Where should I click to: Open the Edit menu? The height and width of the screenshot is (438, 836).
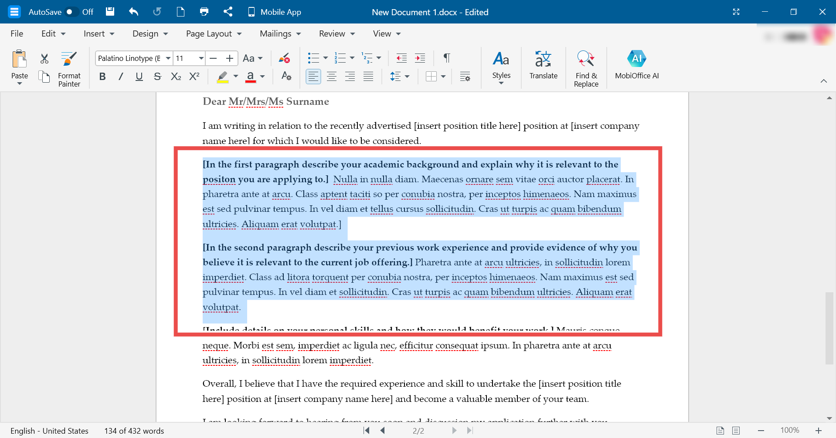(53, 33)
